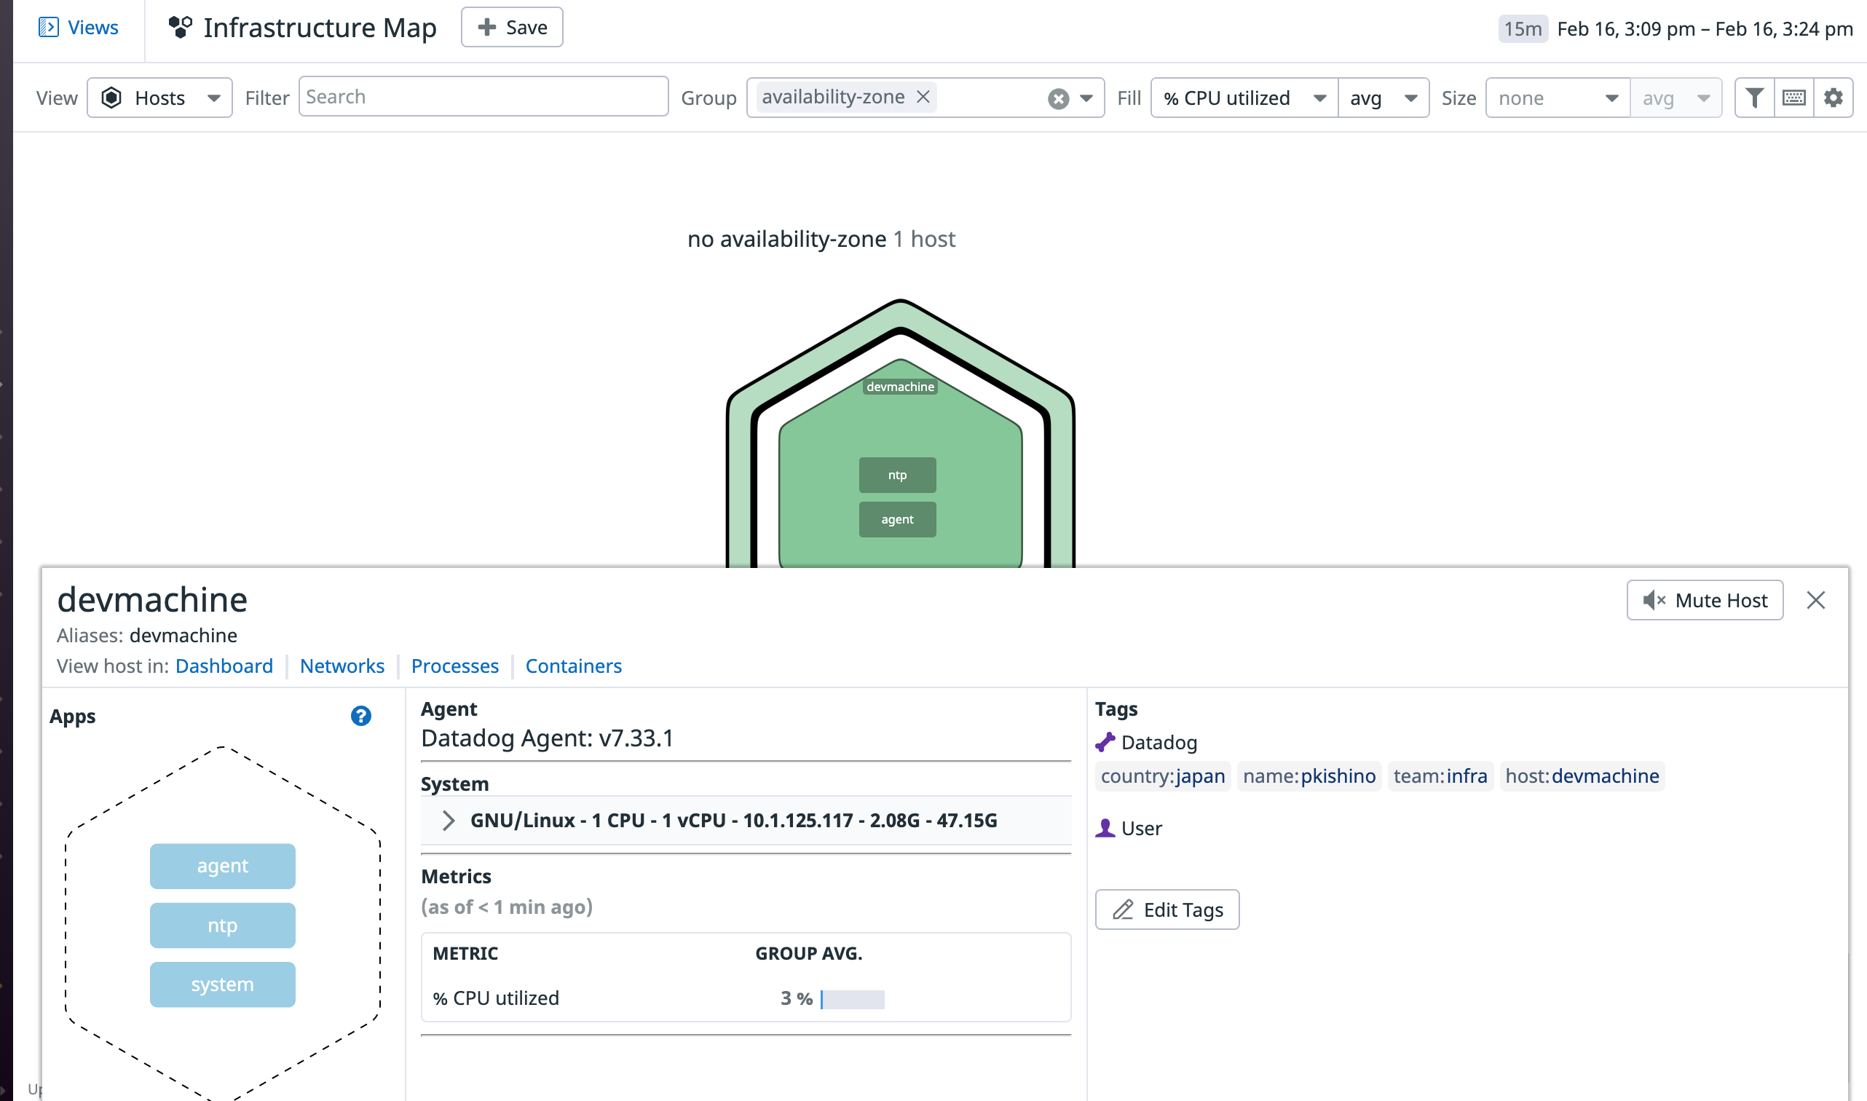Open keyboard shortcuts icon
The height and width of the screenshot is (1101, 1867).
click(x=1793, y=98)
